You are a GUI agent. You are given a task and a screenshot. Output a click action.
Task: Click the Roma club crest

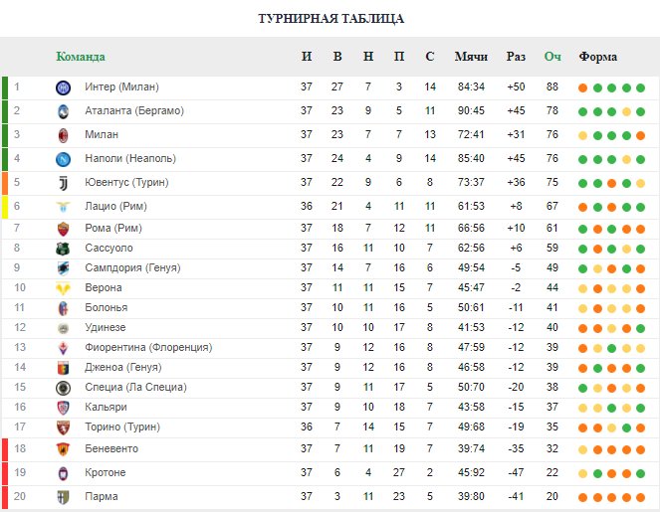pyautogui.click(x=63, y=229)
